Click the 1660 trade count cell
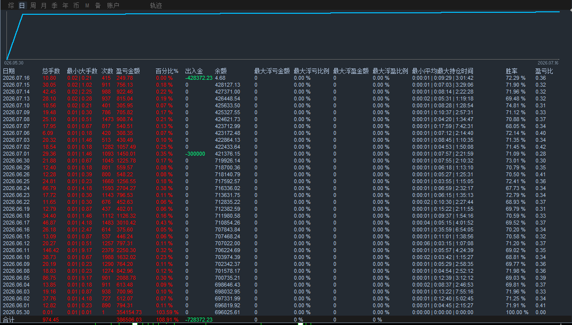Viewport: 572px width, 325px height. pos(107,181)
